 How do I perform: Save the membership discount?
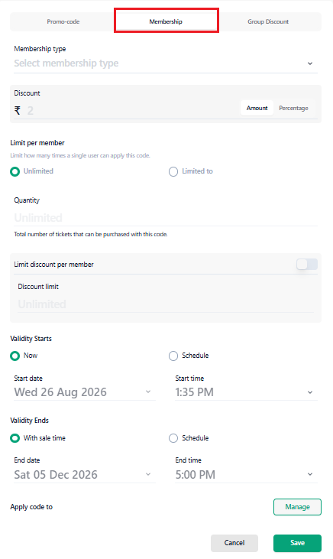(x=297, y=543)
